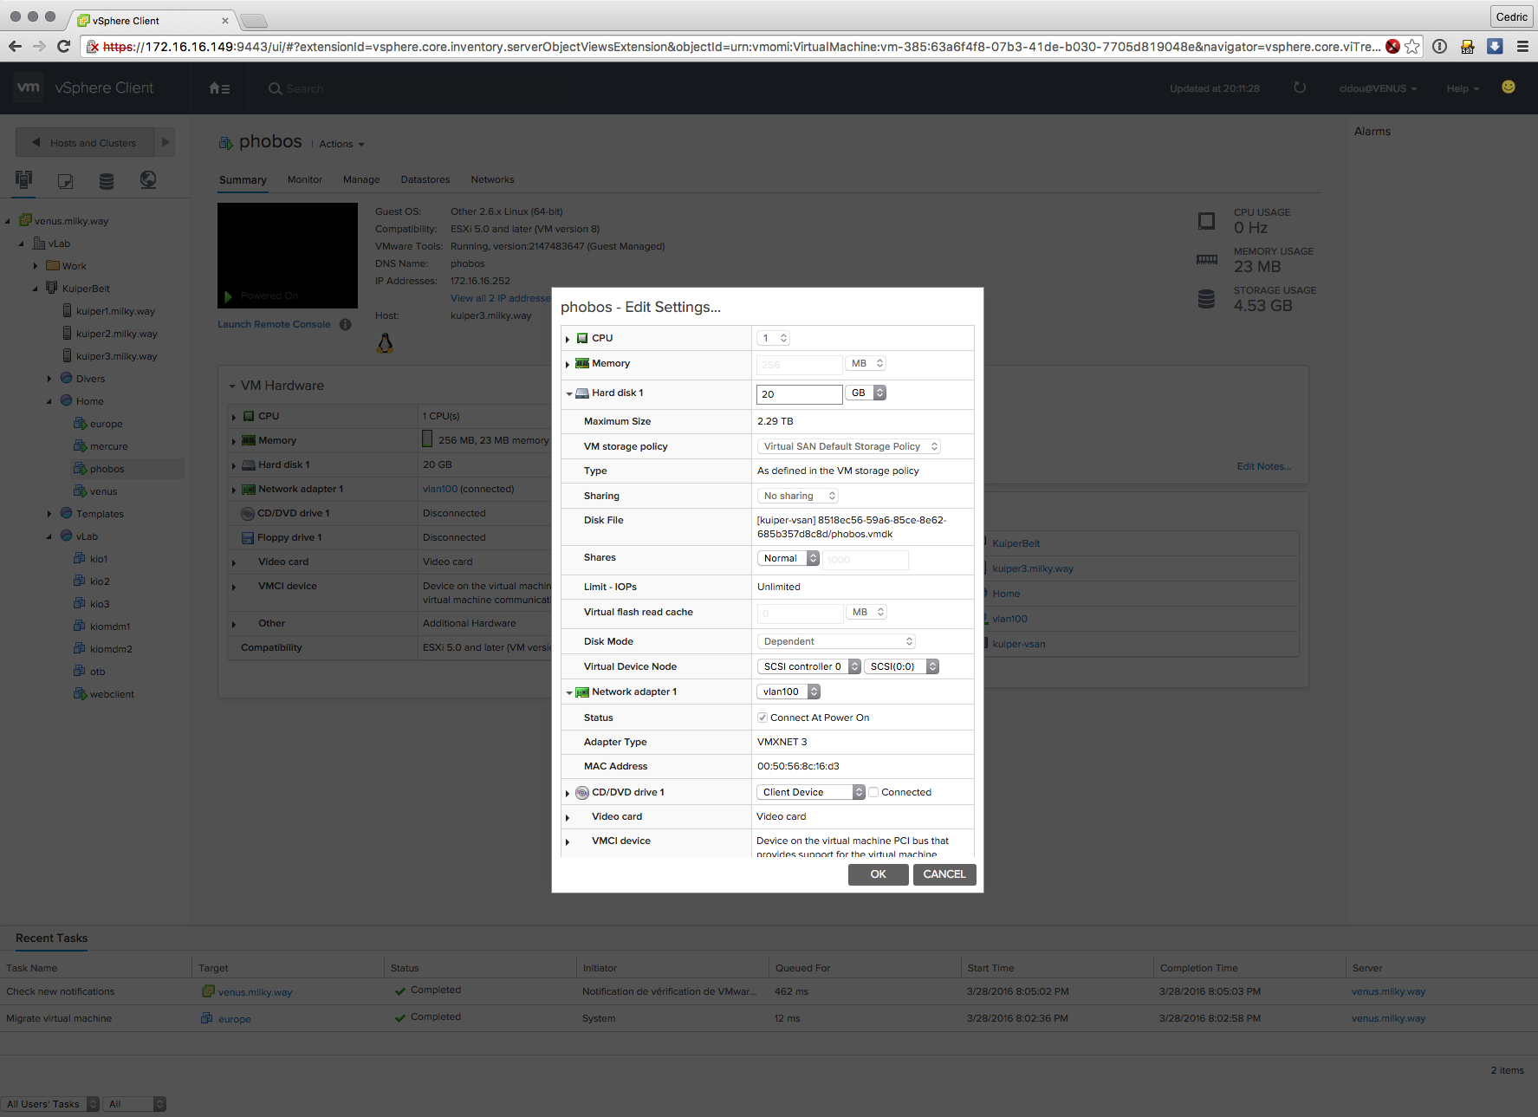Collapse the Hard disk 1 section
1538x1117 pixels.
(x=569, y=394)
